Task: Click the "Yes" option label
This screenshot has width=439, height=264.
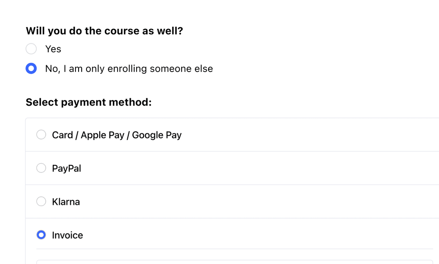Action: point(53,49)
